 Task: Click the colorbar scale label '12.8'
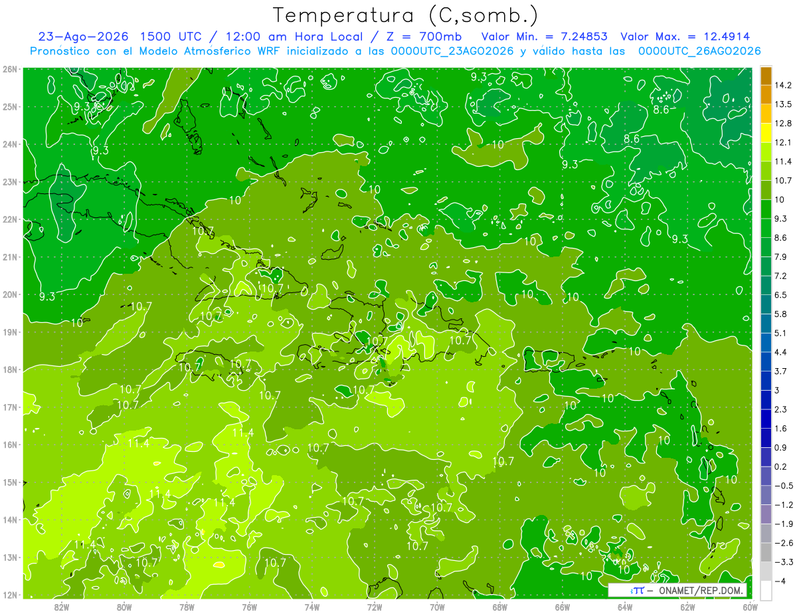[x=783, y=124]
